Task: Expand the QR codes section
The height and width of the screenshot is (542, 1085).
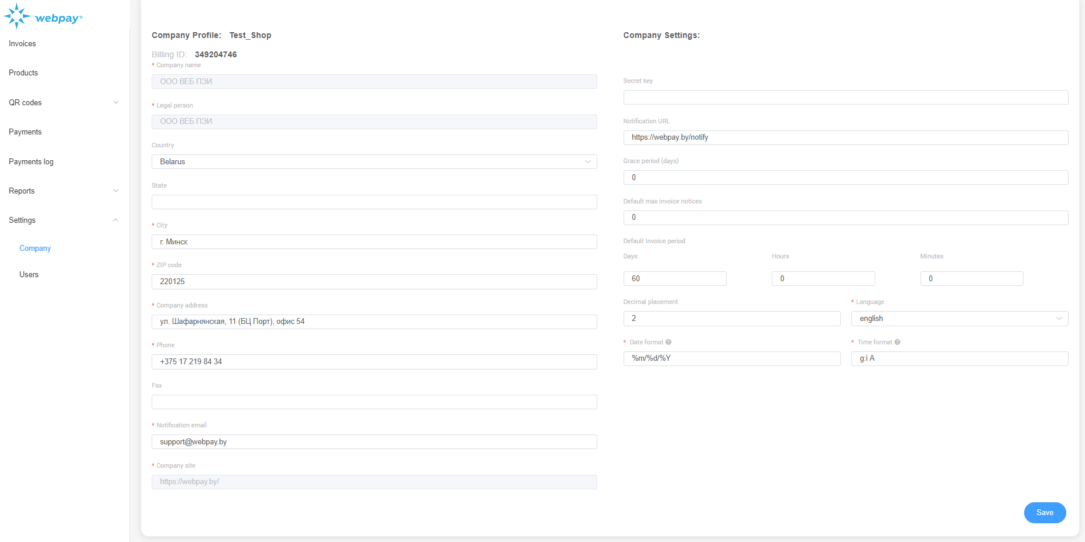Action: pos(115,102)
